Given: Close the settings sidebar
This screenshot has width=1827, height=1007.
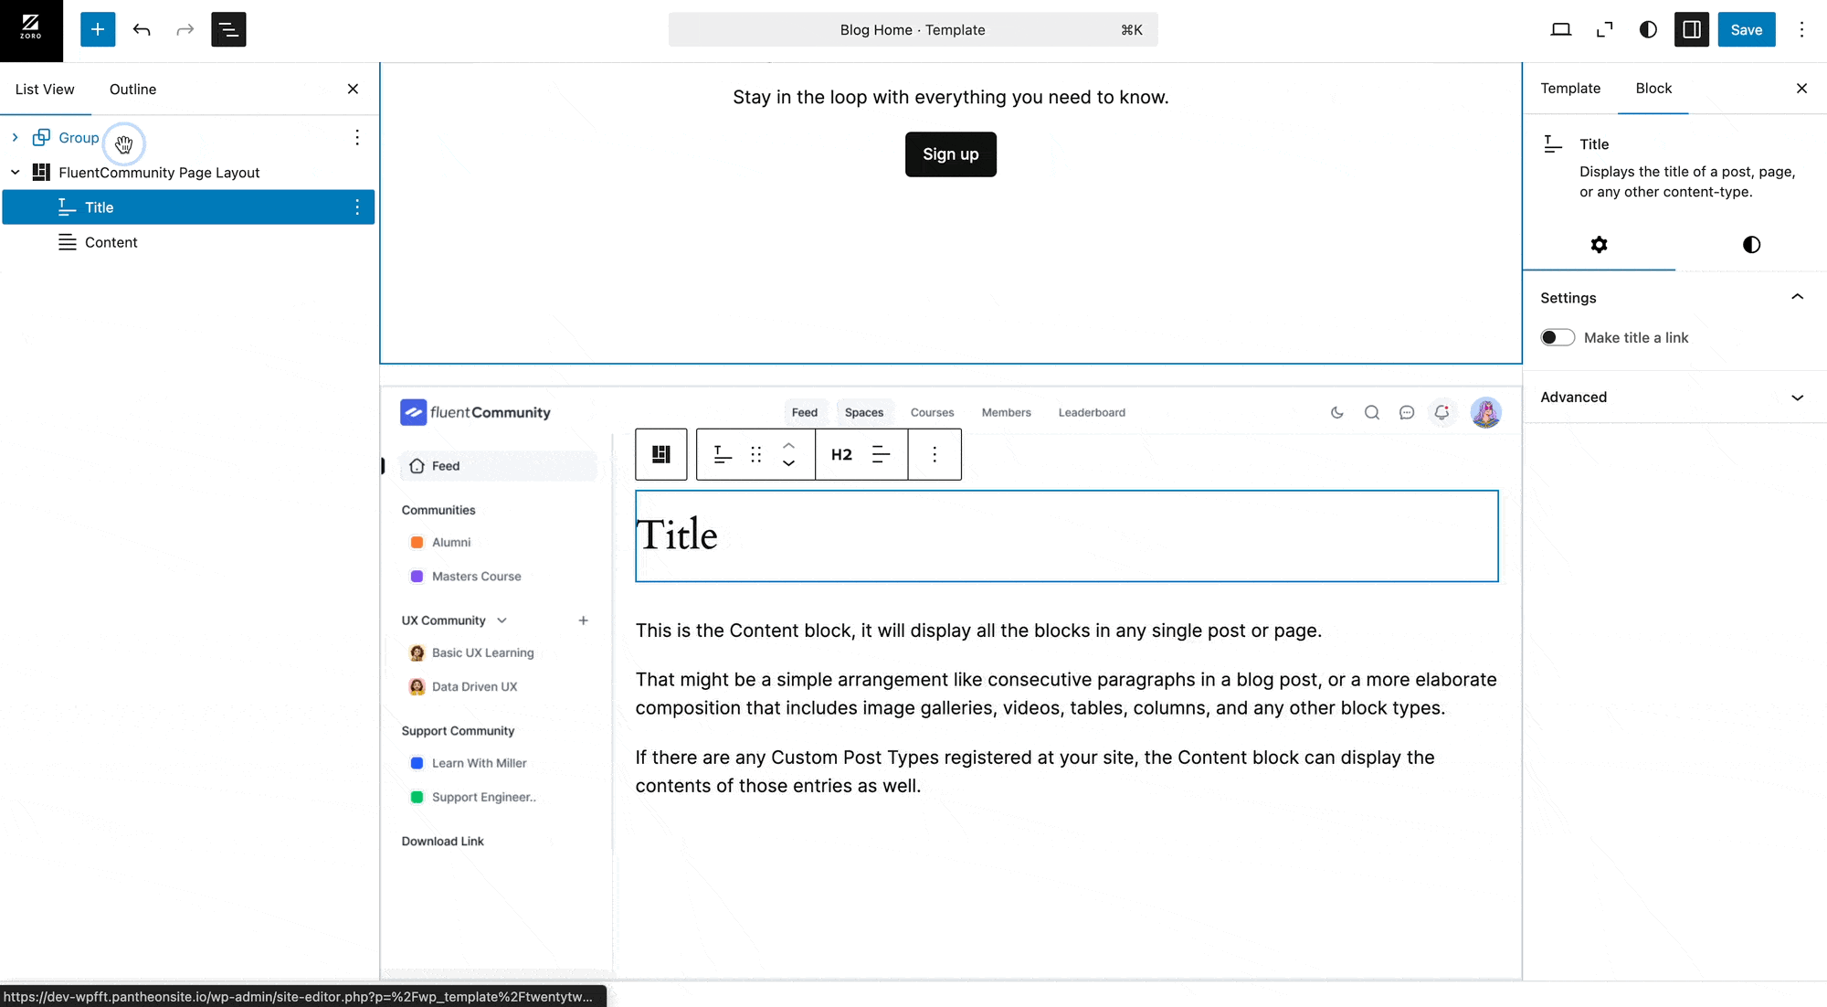Looking at the screenshot, I should 1801,89.
